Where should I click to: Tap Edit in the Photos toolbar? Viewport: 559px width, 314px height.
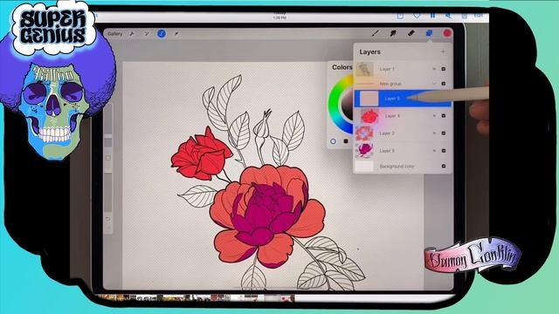(x=478, y=16)
